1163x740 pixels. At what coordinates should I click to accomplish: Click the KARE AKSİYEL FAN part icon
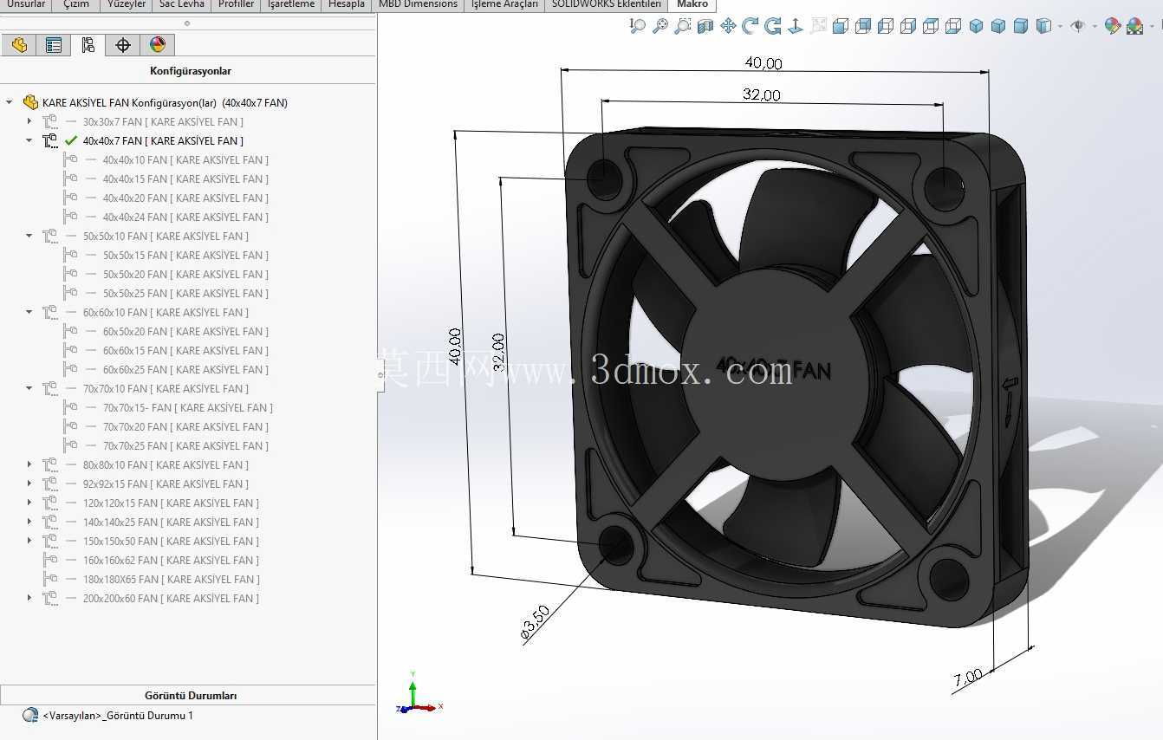point(30,102)
